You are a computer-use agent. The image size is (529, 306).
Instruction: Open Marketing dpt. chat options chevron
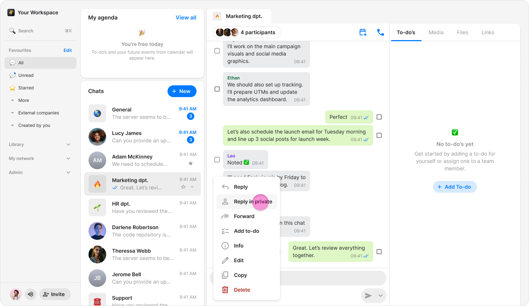click(192, 187)
